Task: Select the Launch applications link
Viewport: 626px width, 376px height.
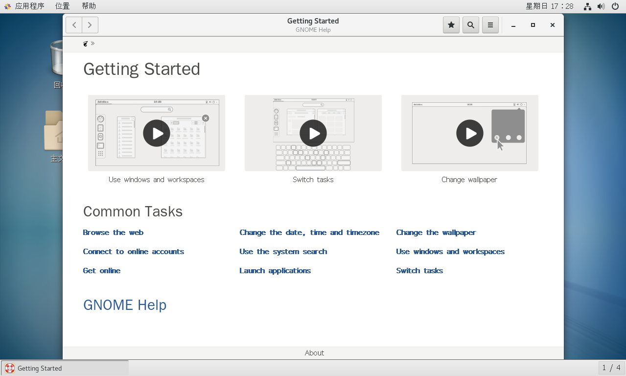Action: 275,271
